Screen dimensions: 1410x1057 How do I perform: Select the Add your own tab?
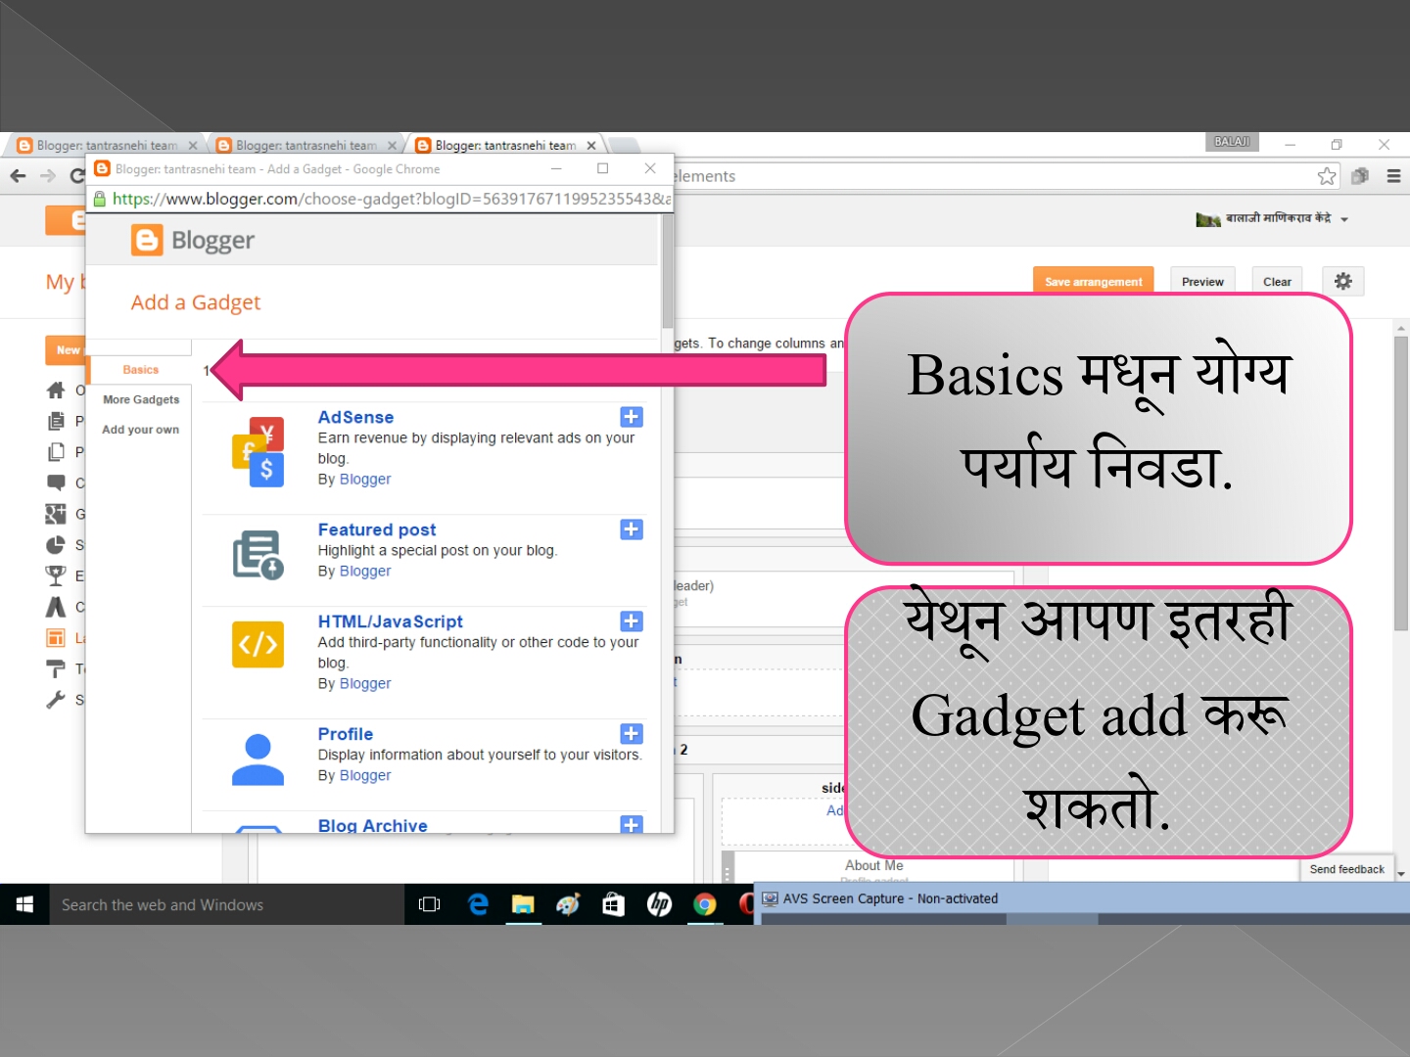(x=141, y=430)
